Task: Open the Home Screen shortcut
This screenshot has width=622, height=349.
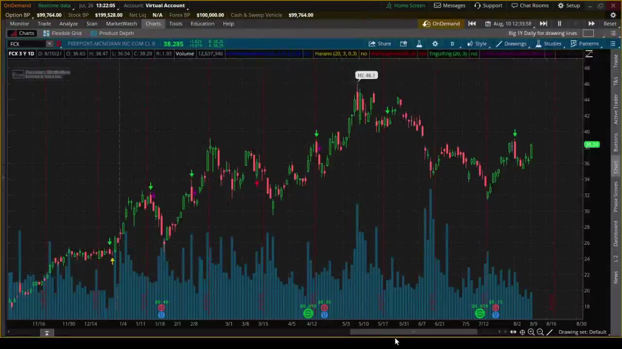Action: [x=406, y=5]
